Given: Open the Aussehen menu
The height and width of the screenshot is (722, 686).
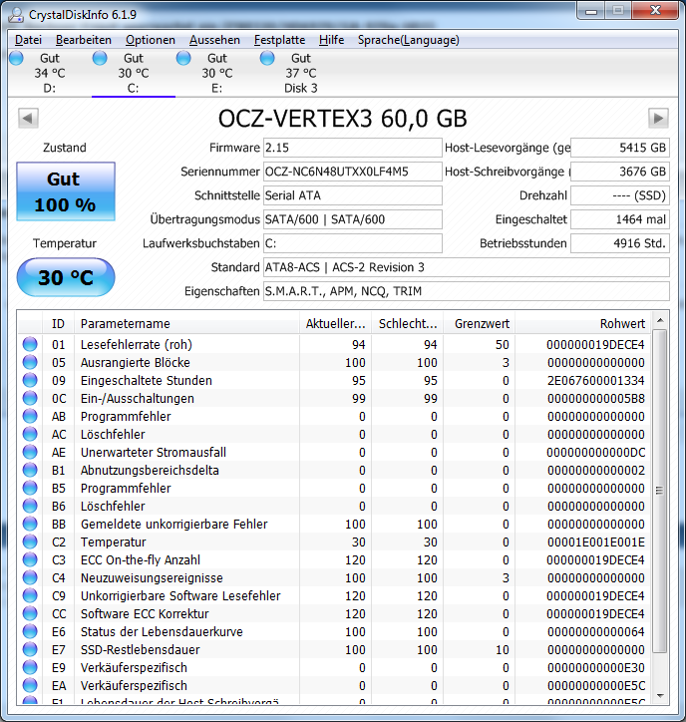Looking at the screenshot, I should tap(214, 40).
